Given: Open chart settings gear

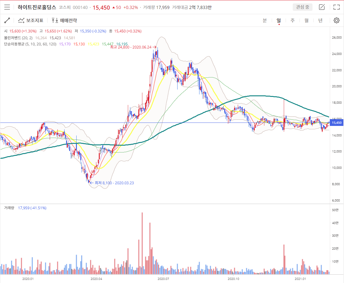Looking at the screenshot, I should click(337, 20).
